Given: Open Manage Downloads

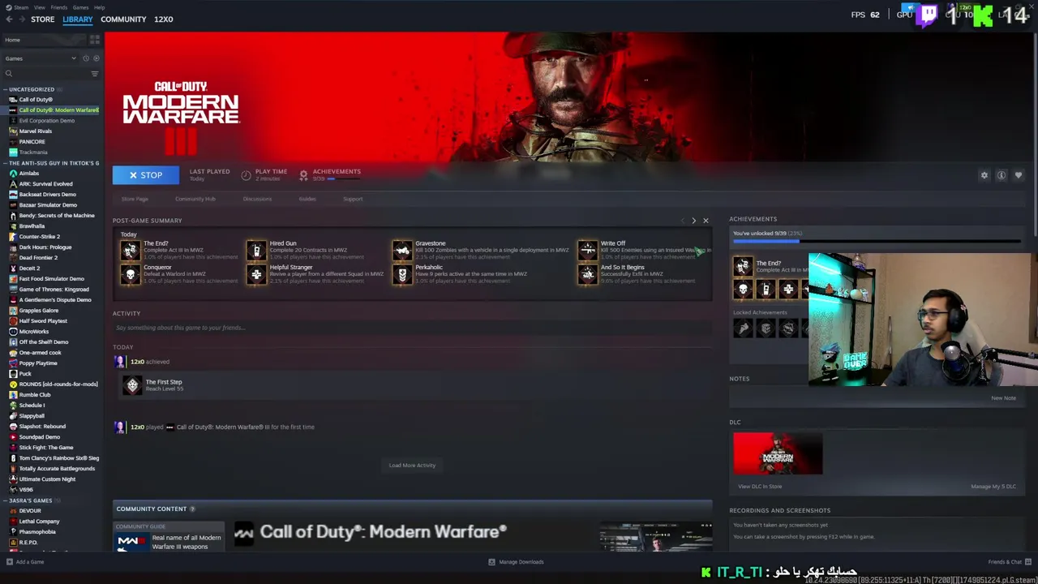Looking at the screenshot, I should [x=516, y=562].
